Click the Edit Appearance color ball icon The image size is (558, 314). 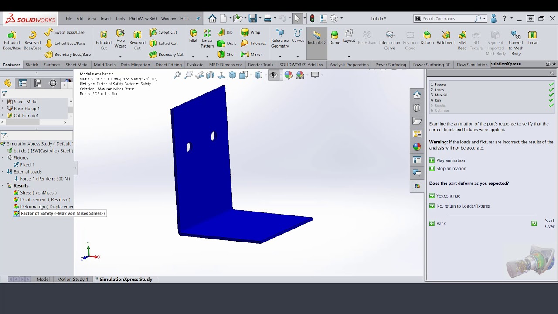(289, 75)
